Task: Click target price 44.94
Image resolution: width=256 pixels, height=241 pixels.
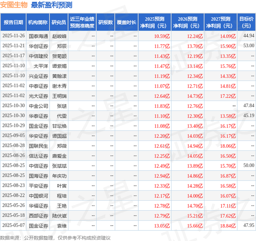Action: point(249,36)
